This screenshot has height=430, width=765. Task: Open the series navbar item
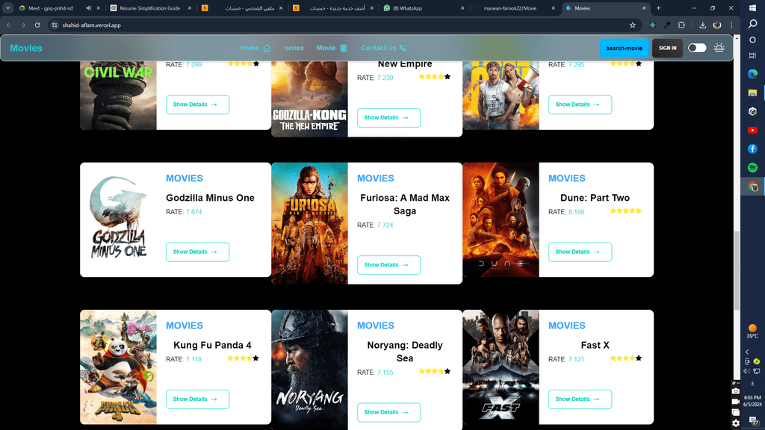(x=294, y=48)
